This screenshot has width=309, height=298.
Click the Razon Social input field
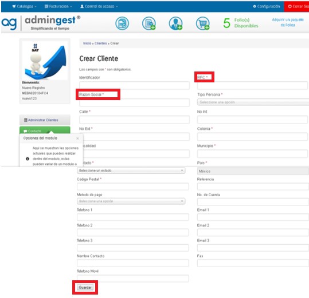134,102
